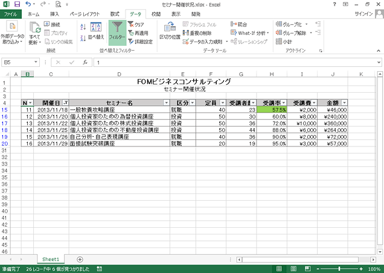Viewport: 384px width, 273px height.
Task: Select cell with 面接試験突破講座
Action: point(120,143)
